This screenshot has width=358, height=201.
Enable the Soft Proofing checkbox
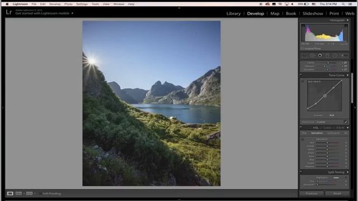(40, 194)
